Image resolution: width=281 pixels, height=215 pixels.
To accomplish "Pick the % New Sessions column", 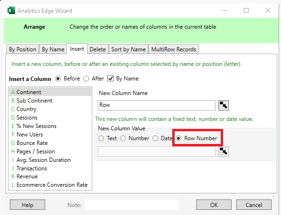I will pos(50,126).
